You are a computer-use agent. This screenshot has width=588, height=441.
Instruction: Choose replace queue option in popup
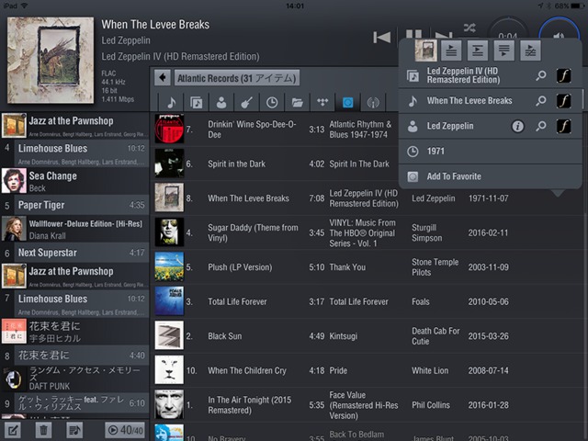[530, 51]
